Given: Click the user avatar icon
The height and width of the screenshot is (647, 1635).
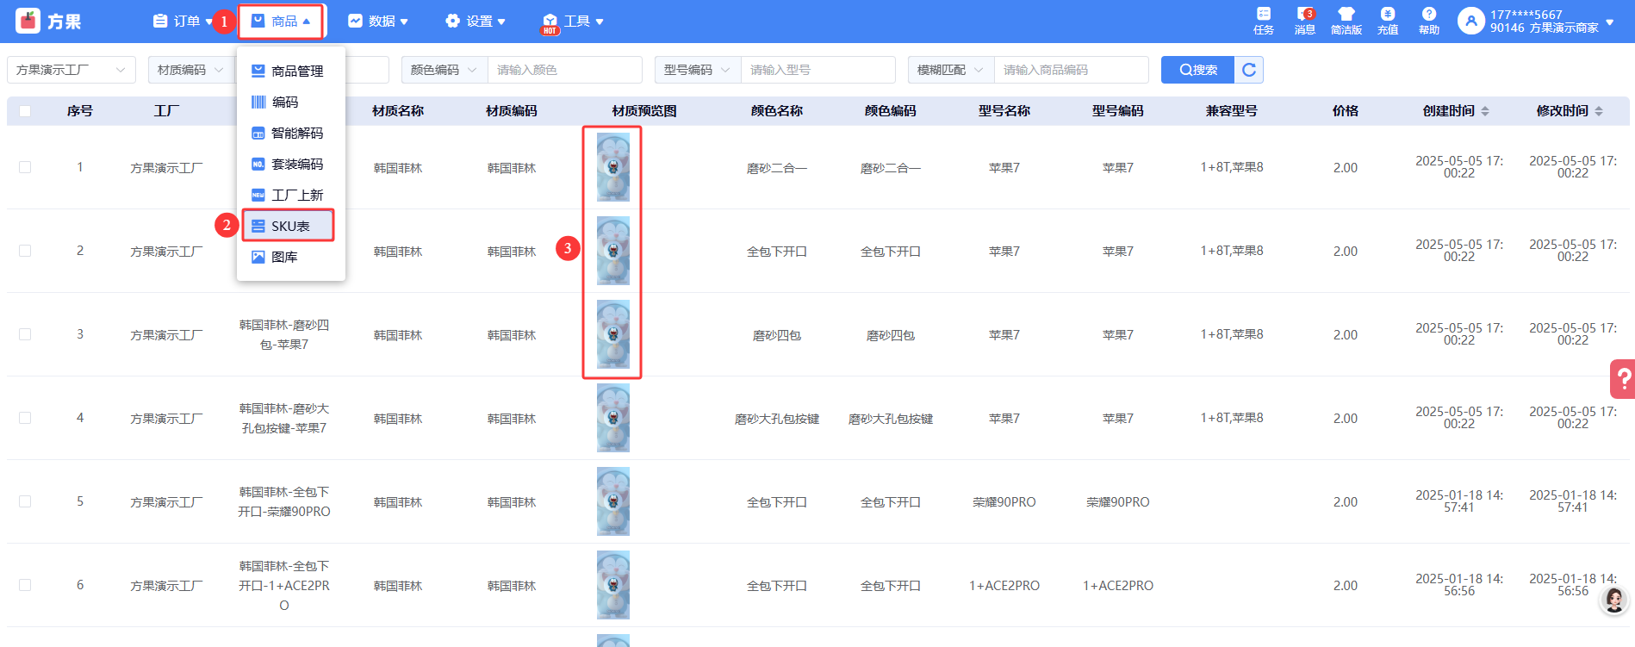Looking at the screenshot, I should (x=1471, y=21).
